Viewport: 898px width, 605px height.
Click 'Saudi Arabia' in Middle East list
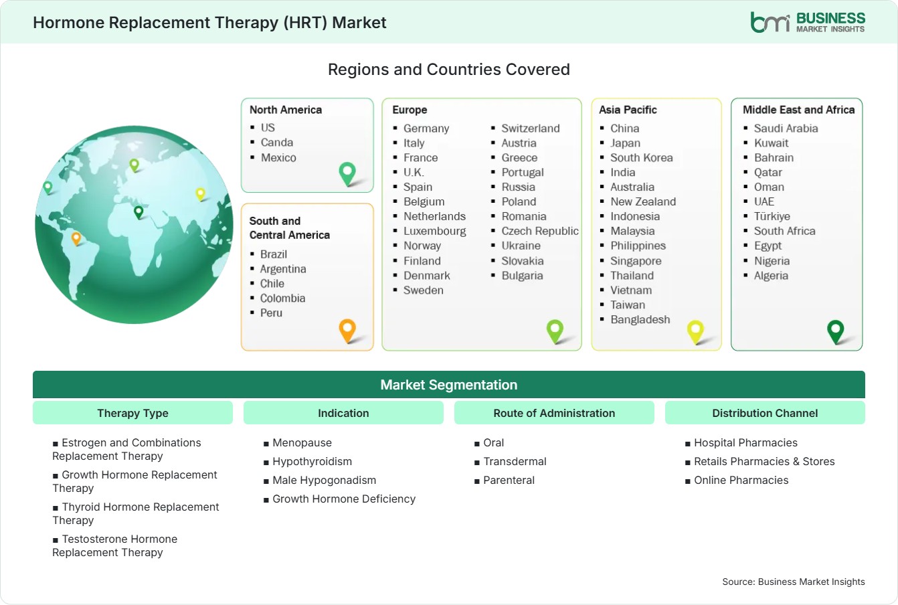(786, 128)
